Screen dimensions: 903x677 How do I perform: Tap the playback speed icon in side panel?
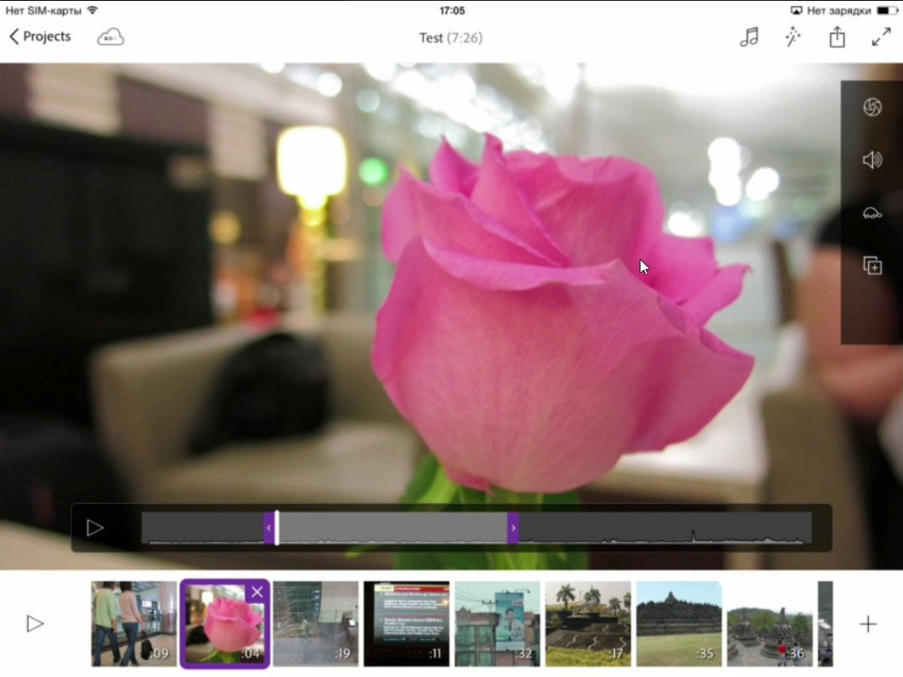[872, 214]
